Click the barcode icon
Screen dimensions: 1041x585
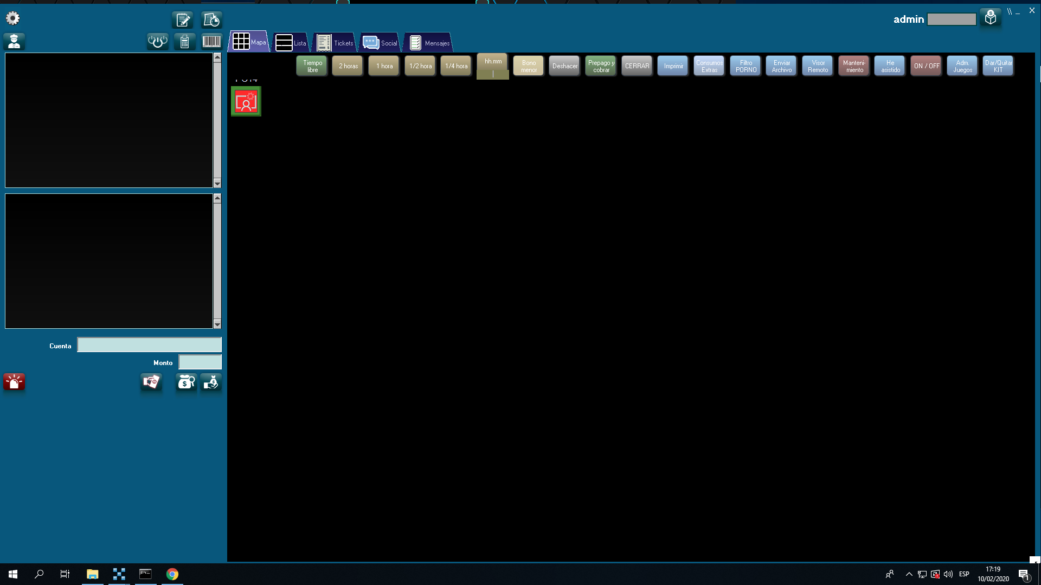[x=211, y=41]
